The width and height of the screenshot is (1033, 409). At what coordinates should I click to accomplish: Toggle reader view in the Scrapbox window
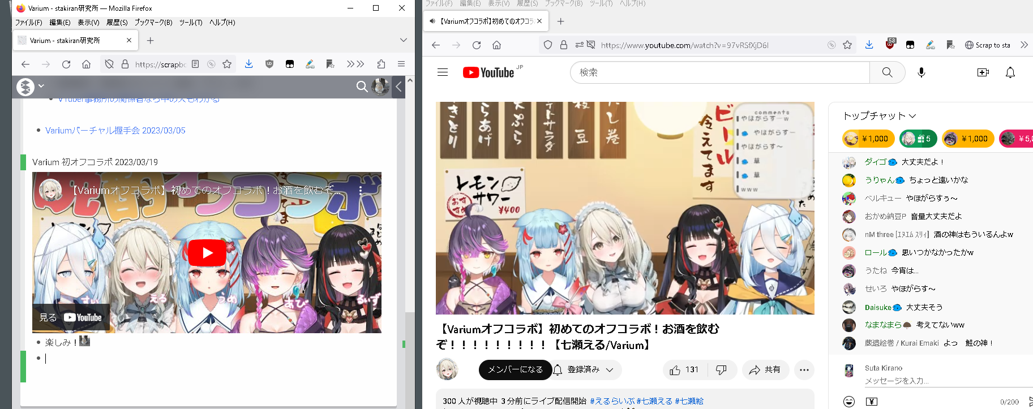(195, 64)
